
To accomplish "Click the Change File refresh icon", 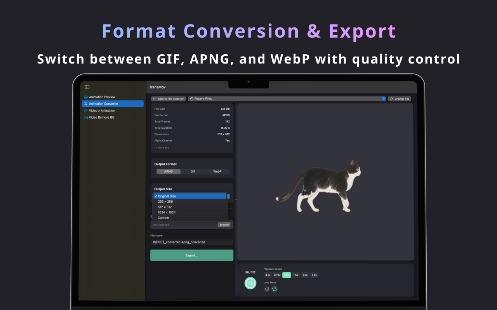I will pos(391,99).
